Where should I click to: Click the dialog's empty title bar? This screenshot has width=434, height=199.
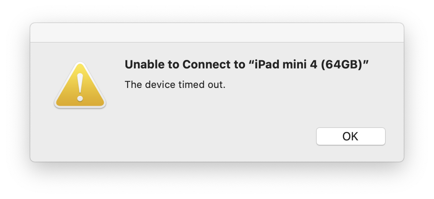point(217,32)
